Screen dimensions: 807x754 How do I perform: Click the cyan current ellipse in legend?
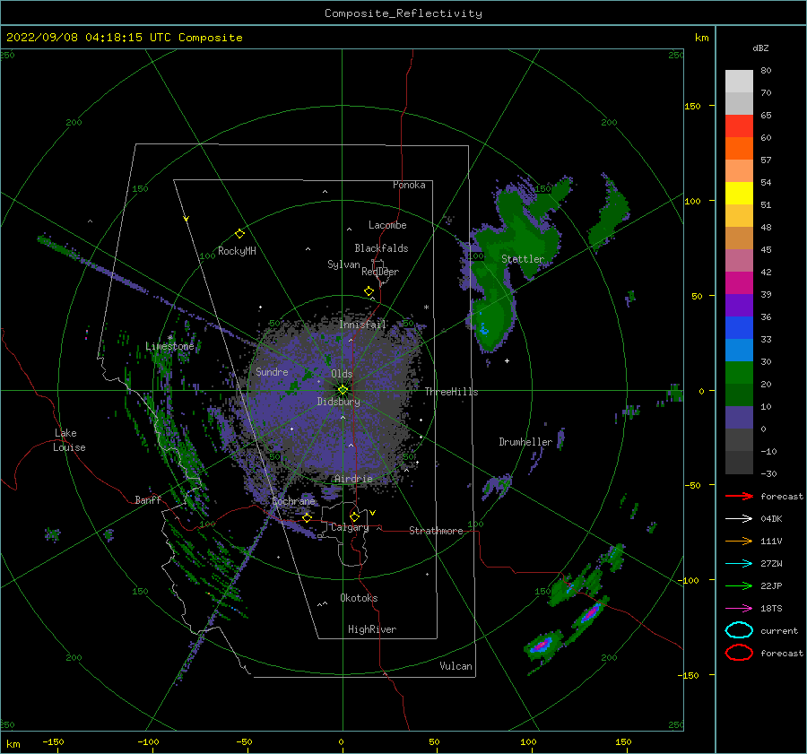click(739, 630)
